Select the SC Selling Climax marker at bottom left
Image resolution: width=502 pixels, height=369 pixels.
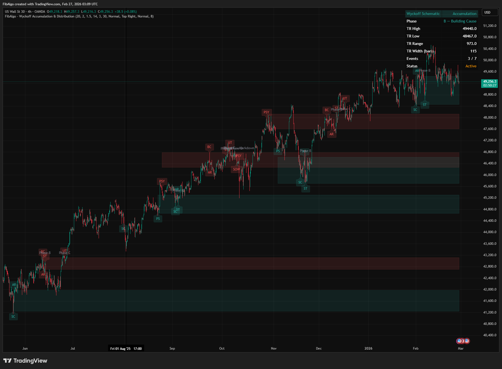[13, 316]
